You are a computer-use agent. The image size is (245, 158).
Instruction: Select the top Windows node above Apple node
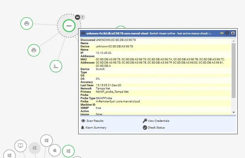pos(46,141)
